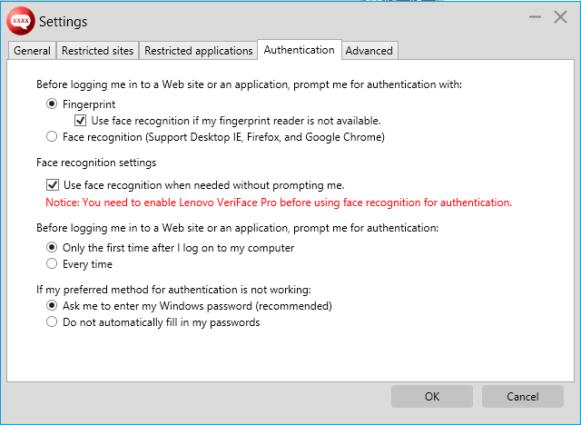Image resolution: width=581 pixels, height=425 pixels.
Task: Go to the Restricted applications tab
Action: coord(198,51)
